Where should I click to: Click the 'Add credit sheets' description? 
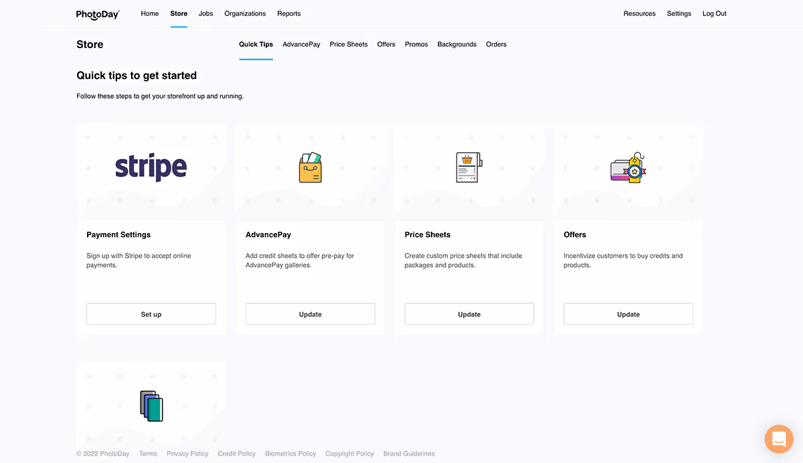300,261
